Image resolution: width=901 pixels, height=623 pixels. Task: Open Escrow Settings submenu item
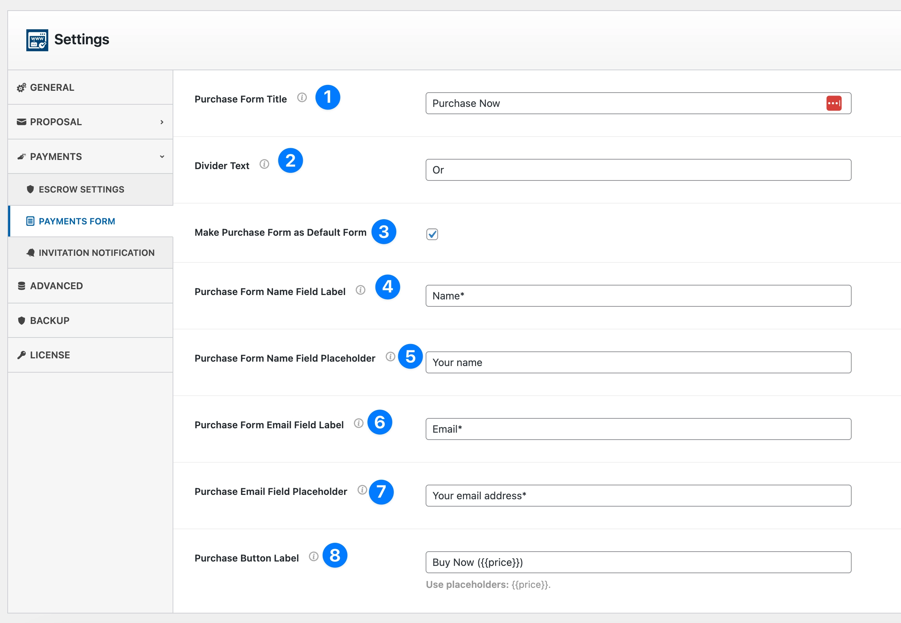click(x=81, y=189)
